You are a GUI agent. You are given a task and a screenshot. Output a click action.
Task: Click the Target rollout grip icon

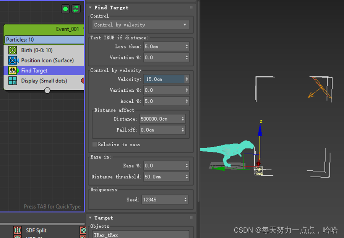(191, 218)
